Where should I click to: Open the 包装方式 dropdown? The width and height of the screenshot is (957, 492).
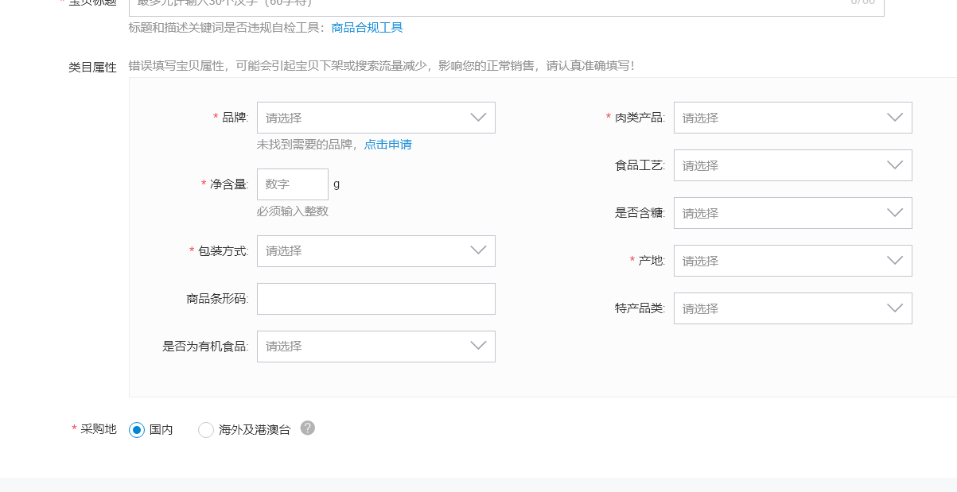coord(375,251)
